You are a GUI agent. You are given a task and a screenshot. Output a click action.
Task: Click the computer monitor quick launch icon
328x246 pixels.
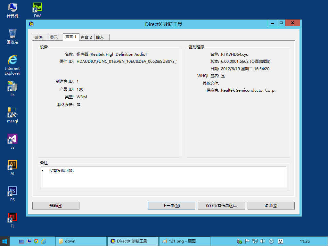tap(29, 242)
